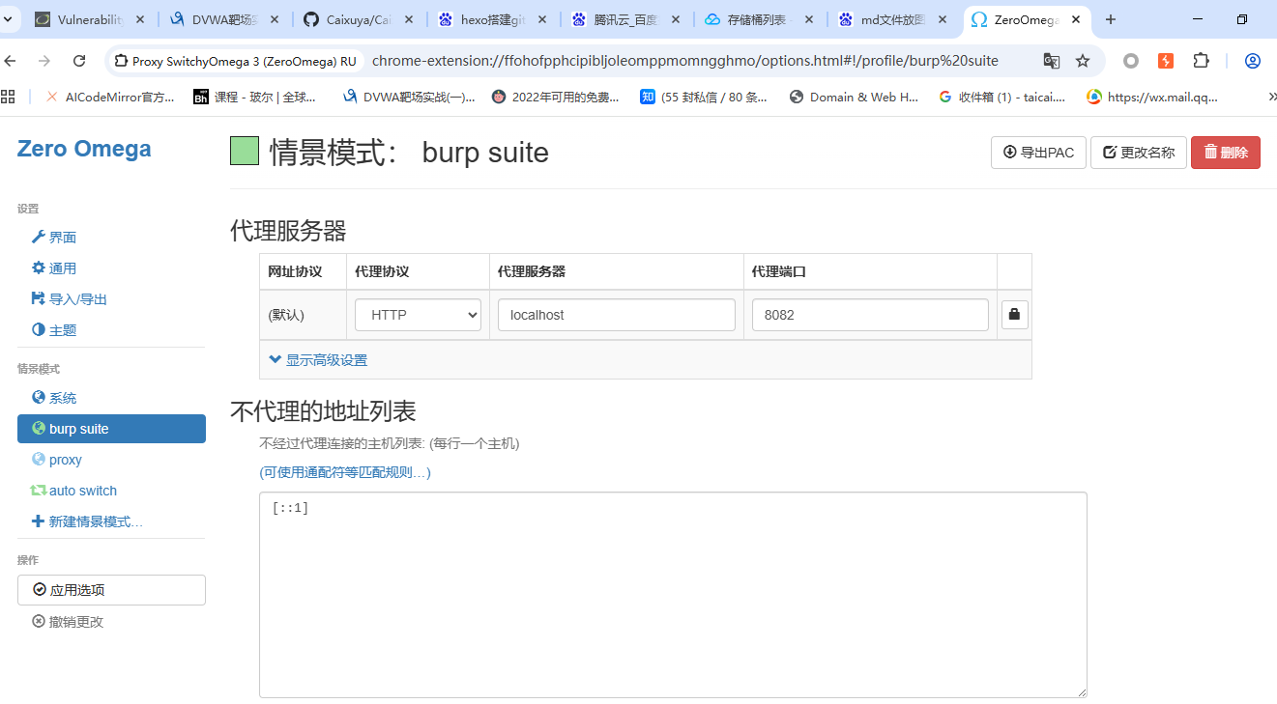Open the 界面 settings page
This screenshot has height=704, width=1277.
(54, 238)
